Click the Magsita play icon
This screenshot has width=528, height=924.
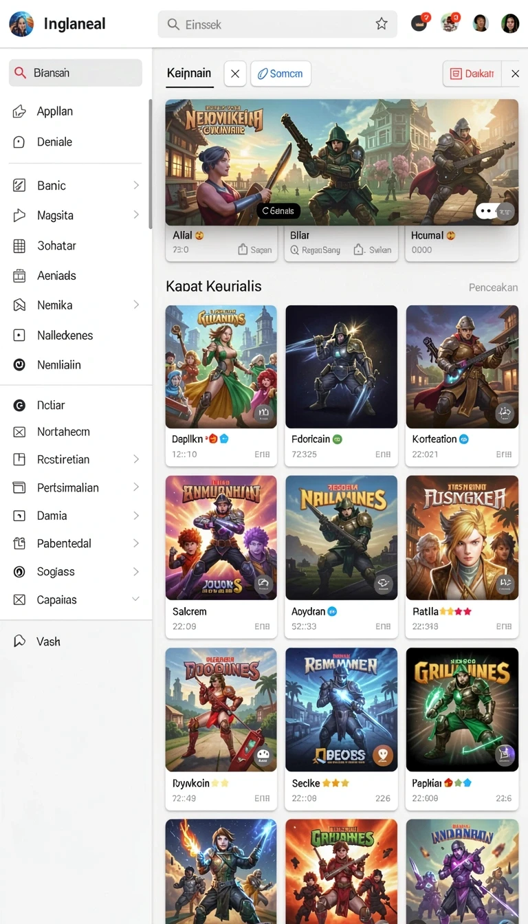(19, 215)
